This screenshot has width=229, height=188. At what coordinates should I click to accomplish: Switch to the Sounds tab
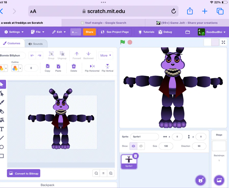tap(36, 44)
